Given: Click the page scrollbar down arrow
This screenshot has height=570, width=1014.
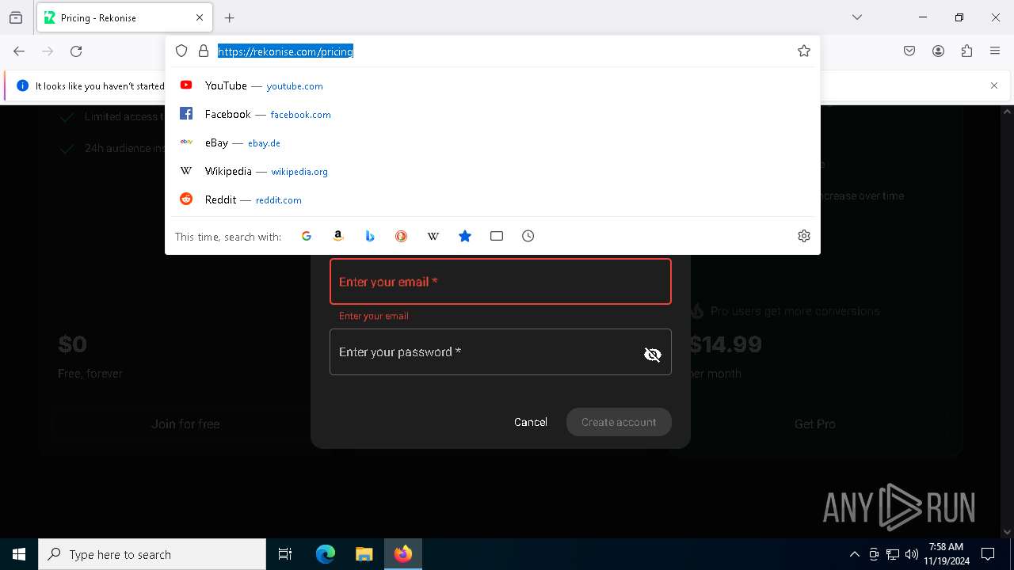Looking at the screenshot, I should [x=1007, y=532].
